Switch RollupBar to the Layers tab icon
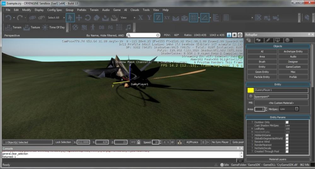315x169 pixels. pos(288,40)
